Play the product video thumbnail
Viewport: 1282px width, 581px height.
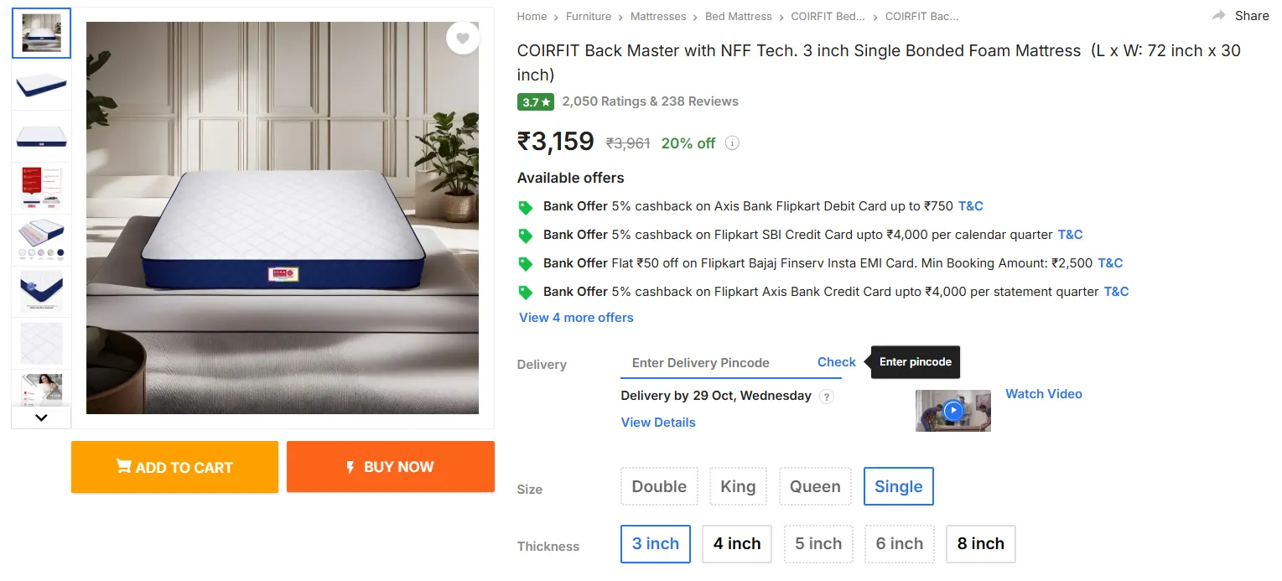[x=952, y=411]
